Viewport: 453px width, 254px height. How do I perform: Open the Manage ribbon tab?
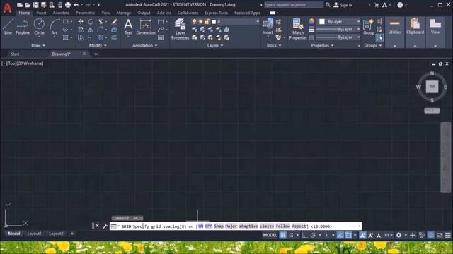pos(124,13)
